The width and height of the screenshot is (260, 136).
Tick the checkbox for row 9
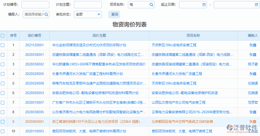3,122
